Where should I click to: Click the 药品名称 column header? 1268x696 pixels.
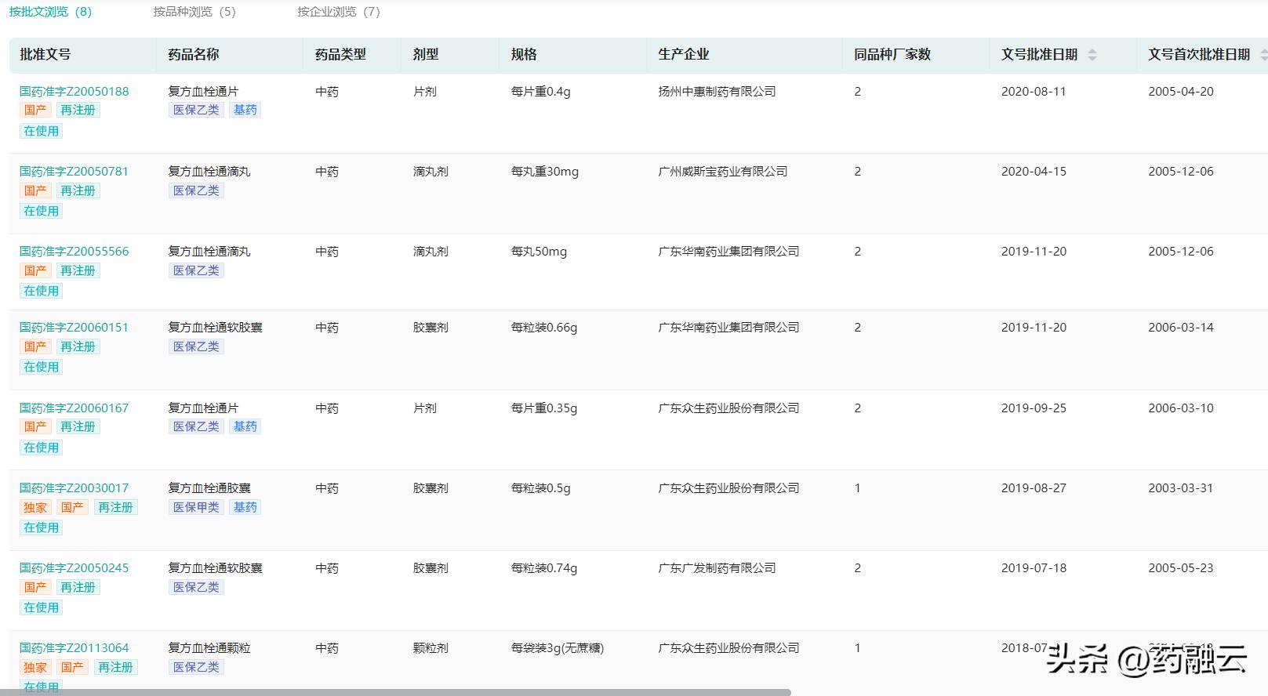[194, 54]
